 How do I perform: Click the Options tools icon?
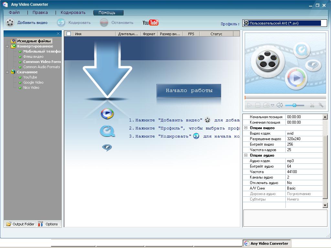pyautogui.click(x=40, y=224)
